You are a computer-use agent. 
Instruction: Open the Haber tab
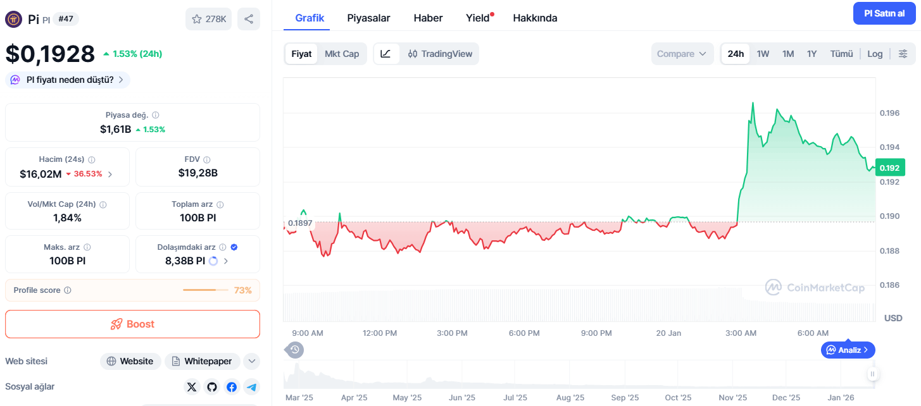(428, 18)
